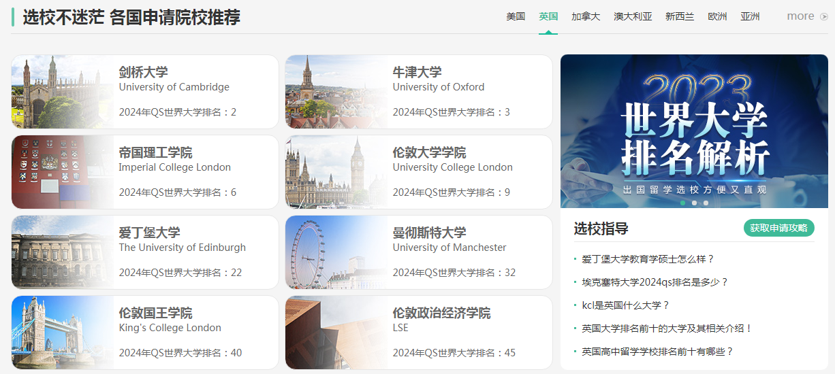Click the 爱丁堡大学 title
835x374 pixels.
[149, 233]
